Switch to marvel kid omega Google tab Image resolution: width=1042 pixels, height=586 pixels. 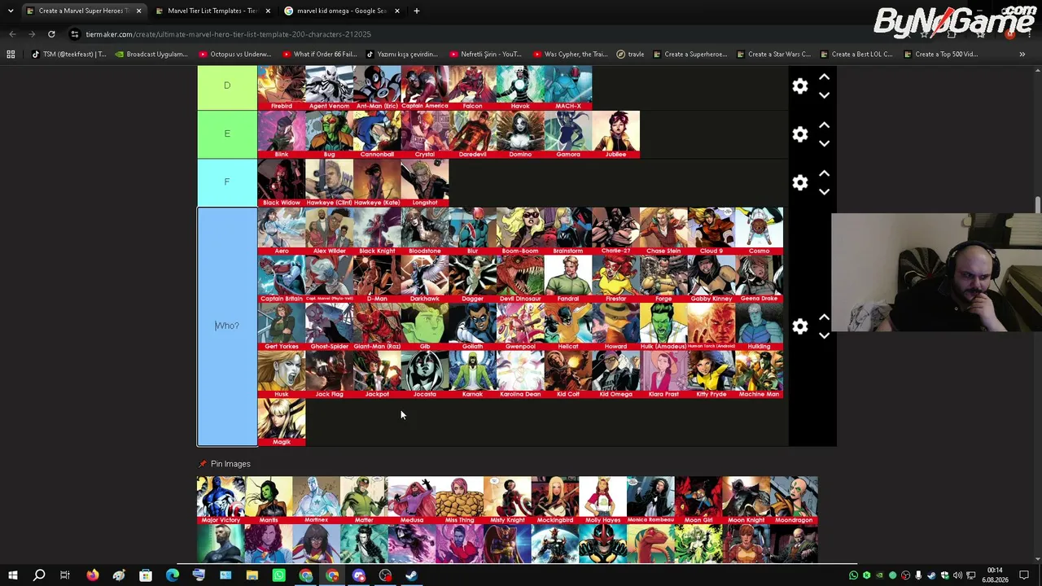(x=342, y=11)
